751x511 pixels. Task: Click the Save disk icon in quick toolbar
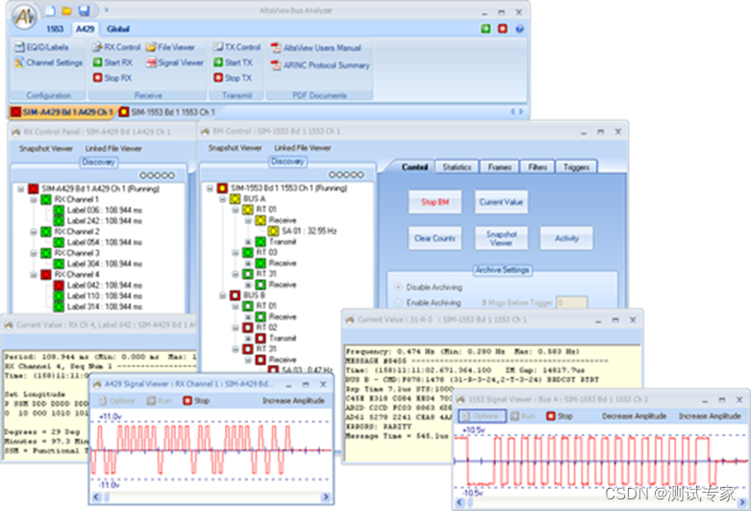tap(85, 11)
